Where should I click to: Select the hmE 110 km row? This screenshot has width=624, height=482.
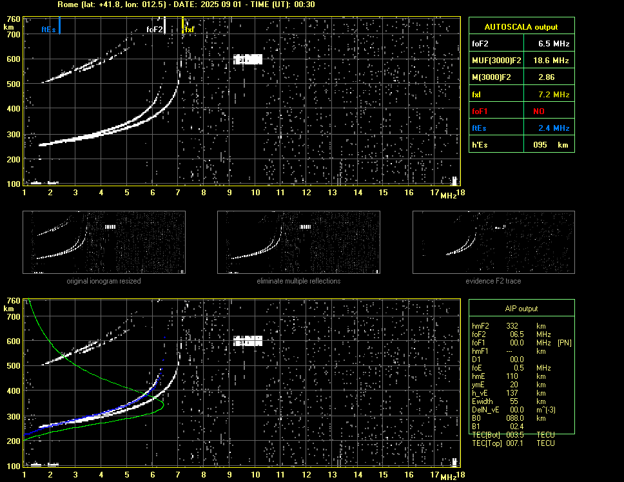coord(509,376)
